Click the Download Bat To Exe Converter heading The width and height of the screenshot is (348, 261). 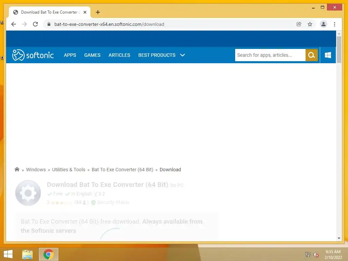(108, 185)
